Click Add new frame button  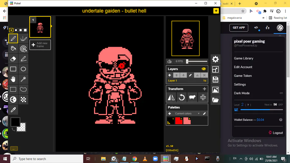point(40,45)
